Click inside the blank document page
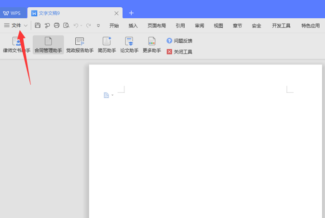The width and height of the screenshot is (325, 218). (205, 141)
